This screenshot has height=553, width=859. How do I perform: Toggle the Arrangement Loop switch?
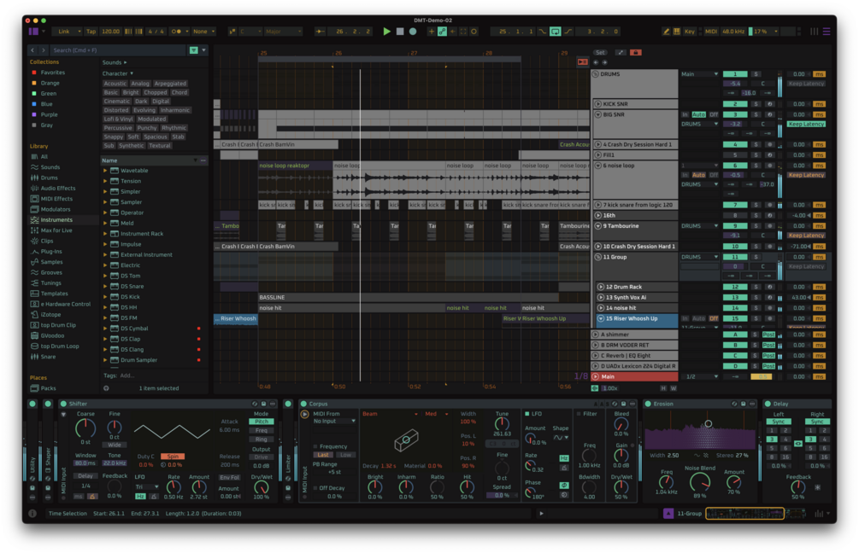tap(555, 32)
